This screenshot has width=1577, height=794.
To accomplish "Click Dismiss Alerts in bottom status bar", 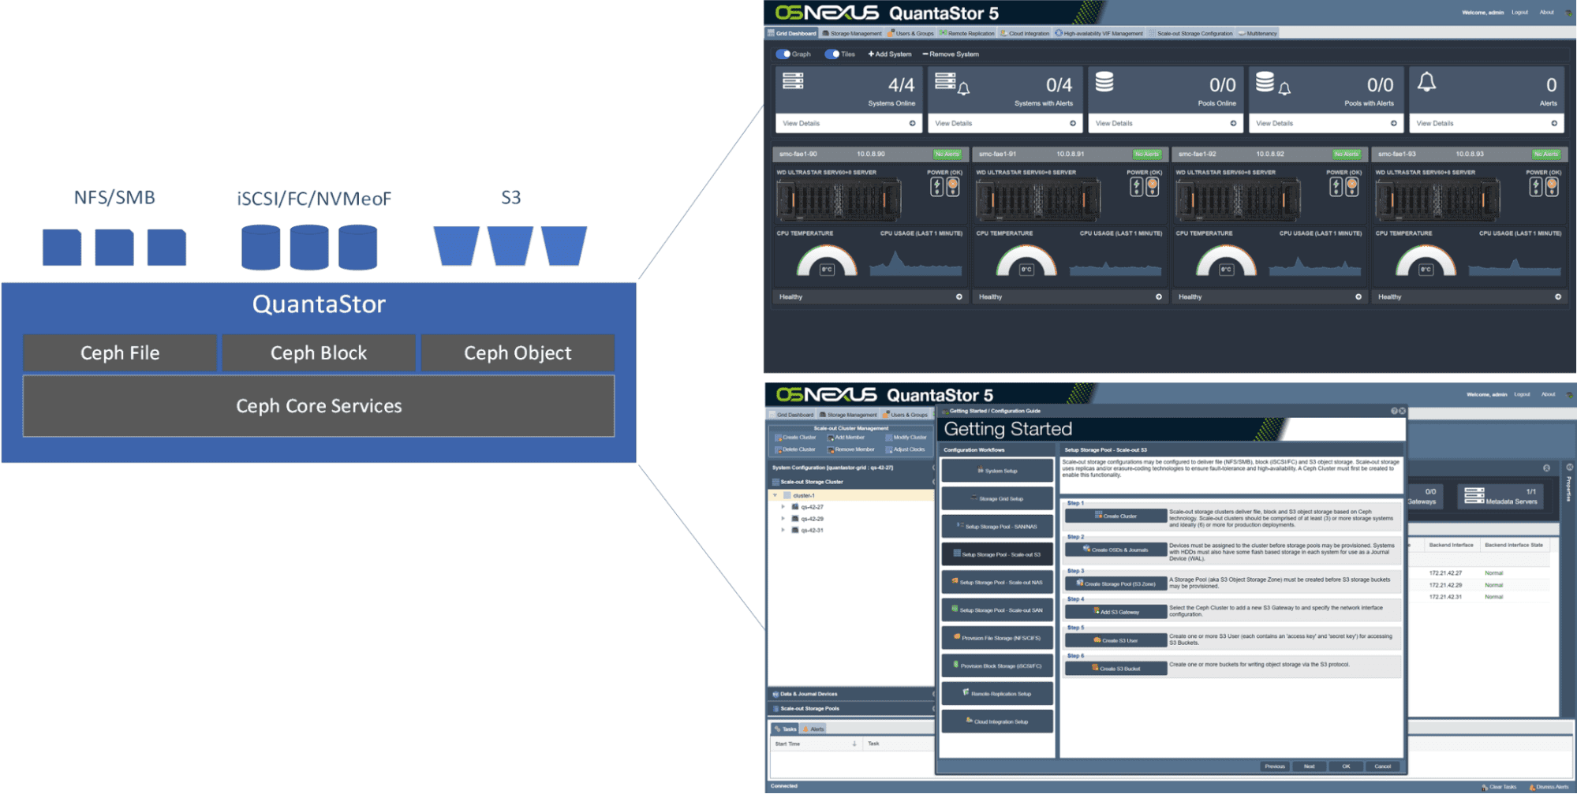I will [1549, 787].
